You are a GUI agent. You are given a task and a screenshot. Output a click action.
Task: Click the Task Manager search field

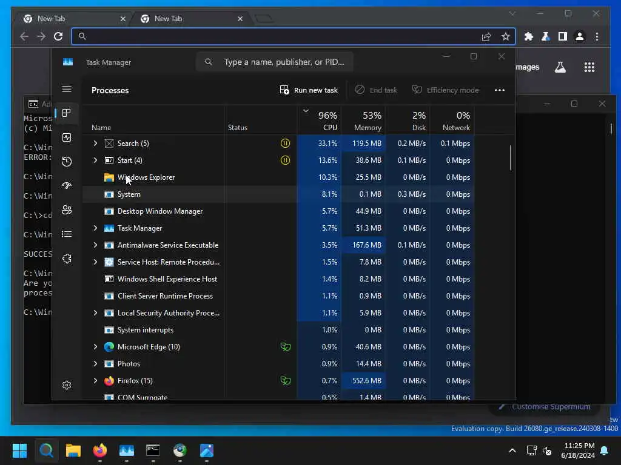(x=275, y=62)
